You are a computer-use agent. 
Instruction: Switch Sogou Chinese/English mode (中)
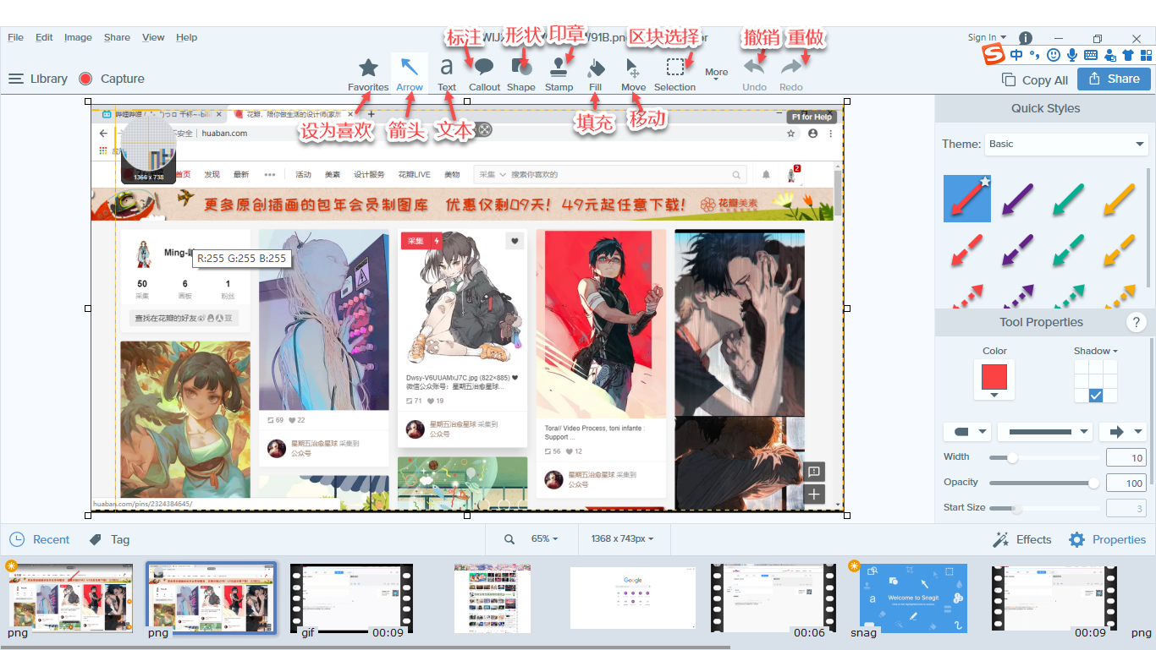click(1016, 55)
